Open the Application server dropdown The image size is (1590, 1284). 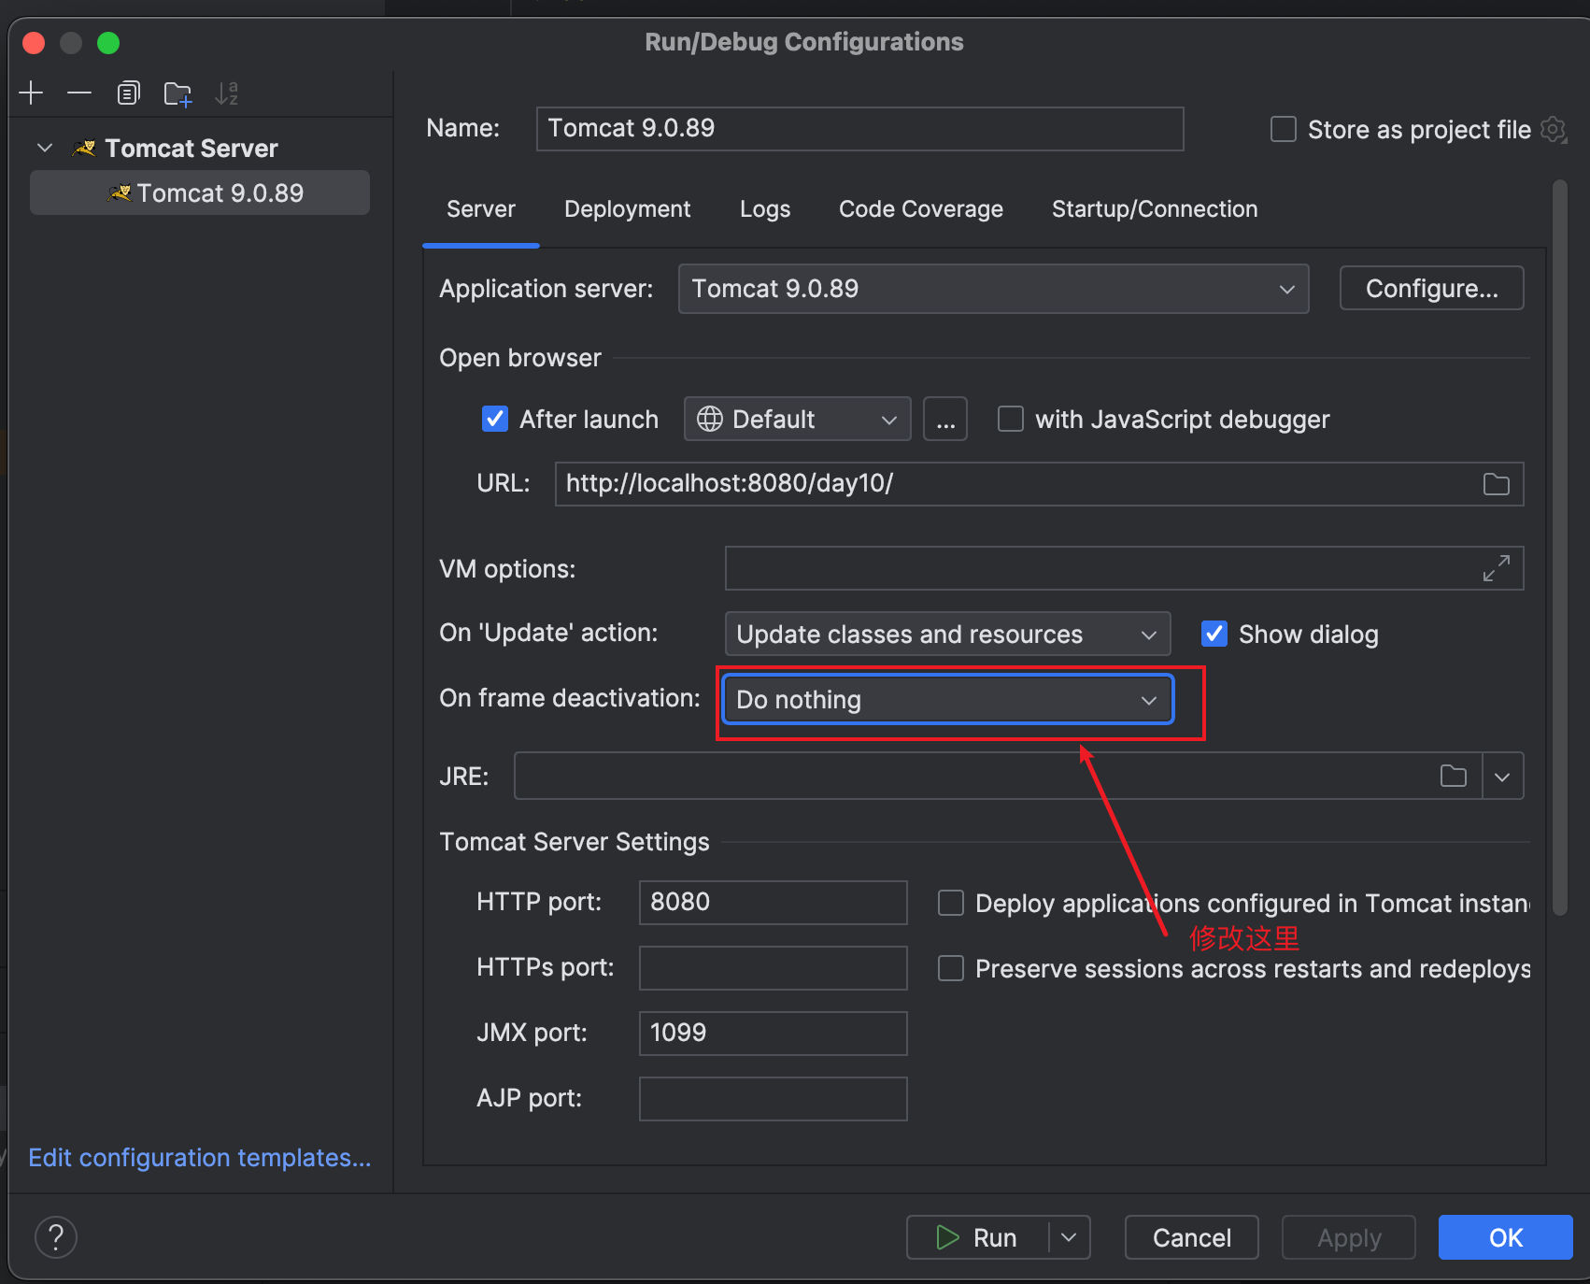pos(992,289)
